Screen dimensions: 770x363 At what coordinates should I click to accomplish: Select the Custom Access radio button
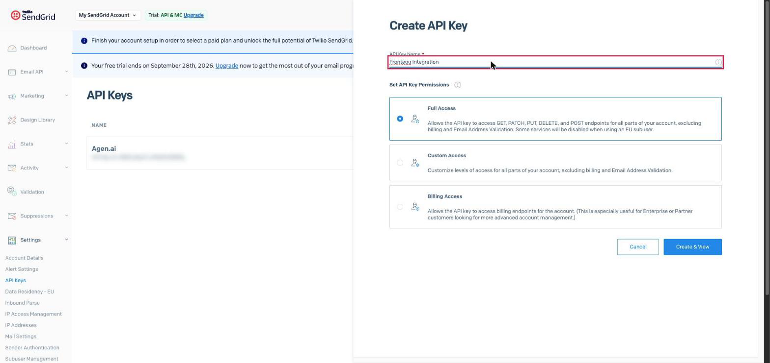click(x=400, y=163)
